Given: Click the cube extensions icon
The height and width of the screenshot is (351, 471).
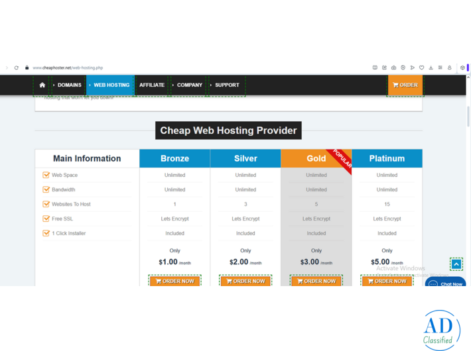Looking at the screenshot, I should tap(462, 68).
